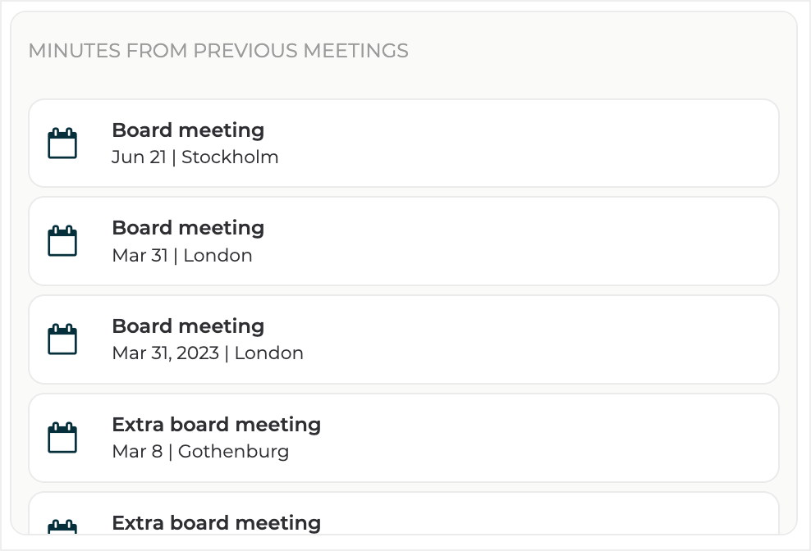Click calendar icon on the cut-off bottom card
This screenshot has height=551, width=811.
62,526
